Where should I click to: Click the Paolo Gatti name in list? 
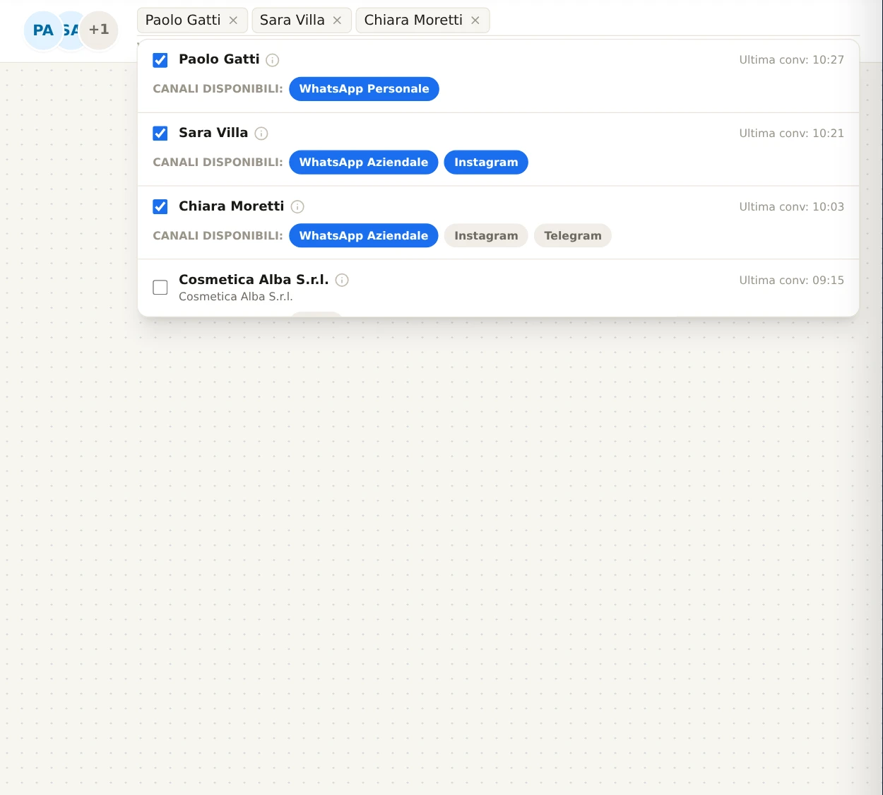tap(219, 59)
